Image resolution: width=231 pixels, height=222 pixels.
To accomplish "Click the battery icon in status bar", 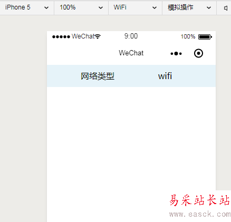I will tap(205, 37).
